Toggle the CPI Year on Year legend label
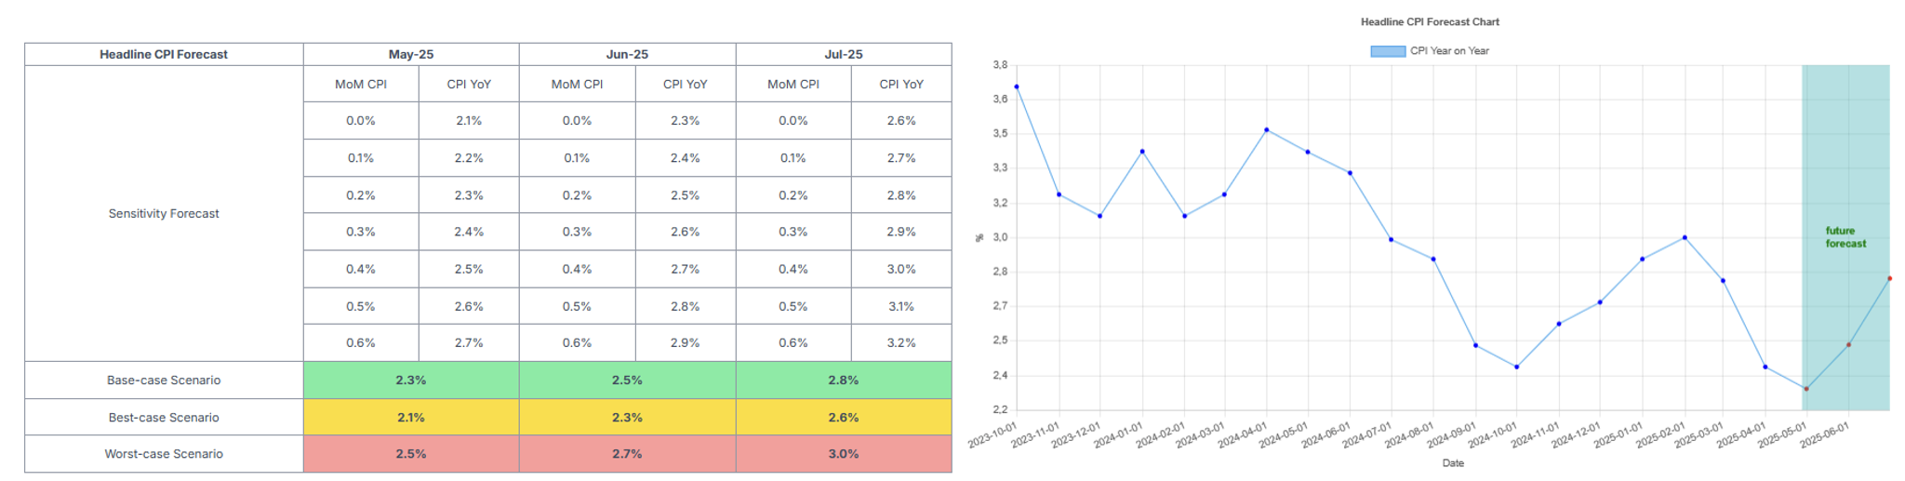This screenshot has height=481, width=1905. click(1449, 51)
